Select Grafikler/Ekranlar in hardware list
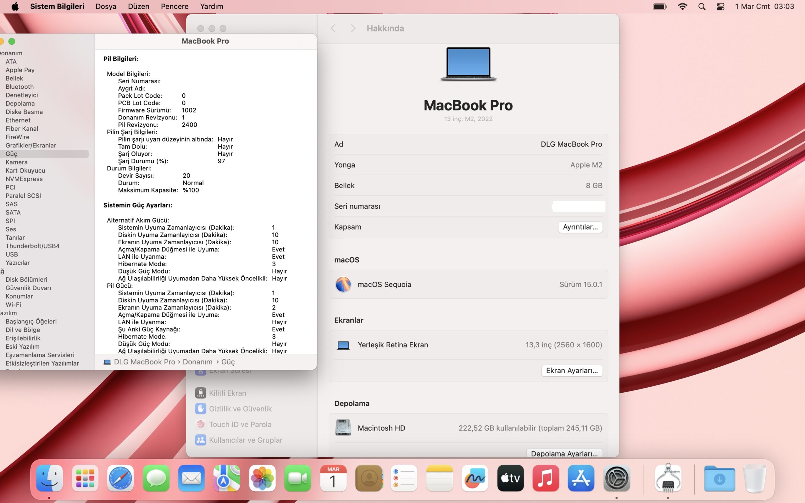Viewport: 805px width, 503px height. [x=31, y=145]
